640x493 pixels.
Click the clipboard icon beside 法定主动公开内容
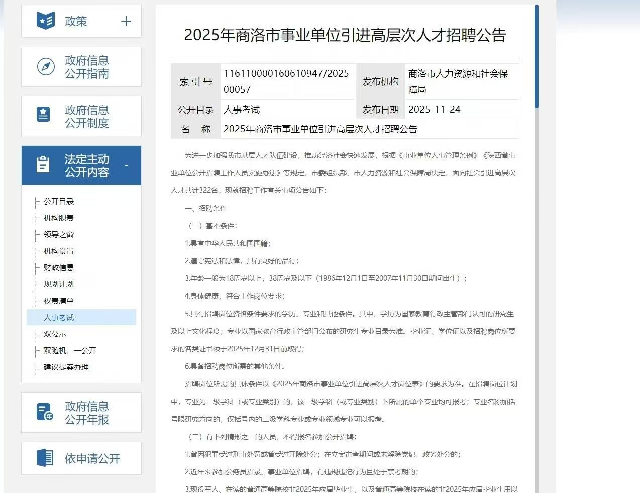click(x=43, y=165)
